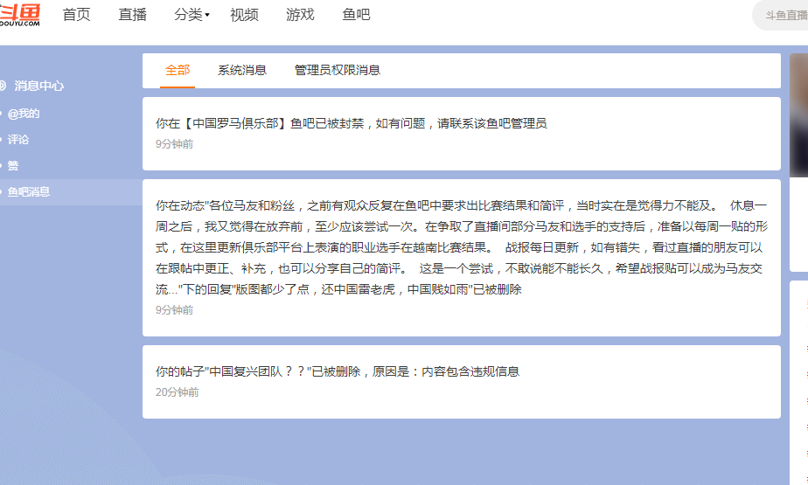Switch to the 系统消息 tab

coord(242,70)
